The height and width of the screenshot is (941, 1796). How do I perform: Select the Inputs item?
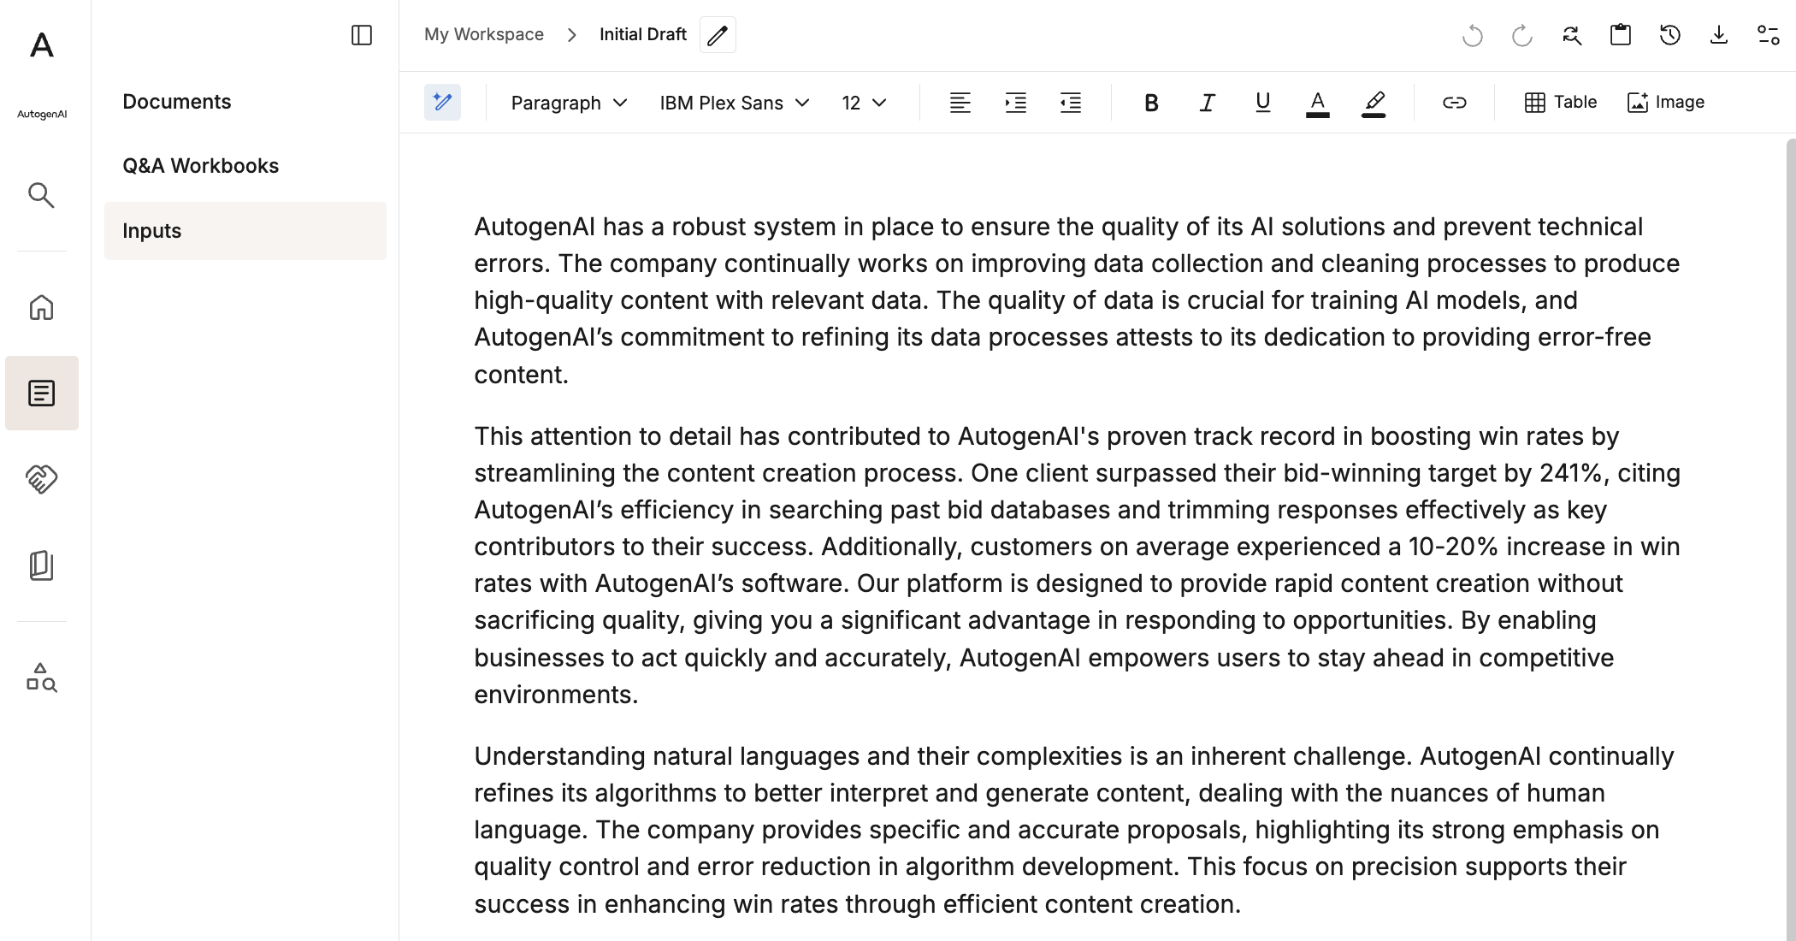click(245, 231)
